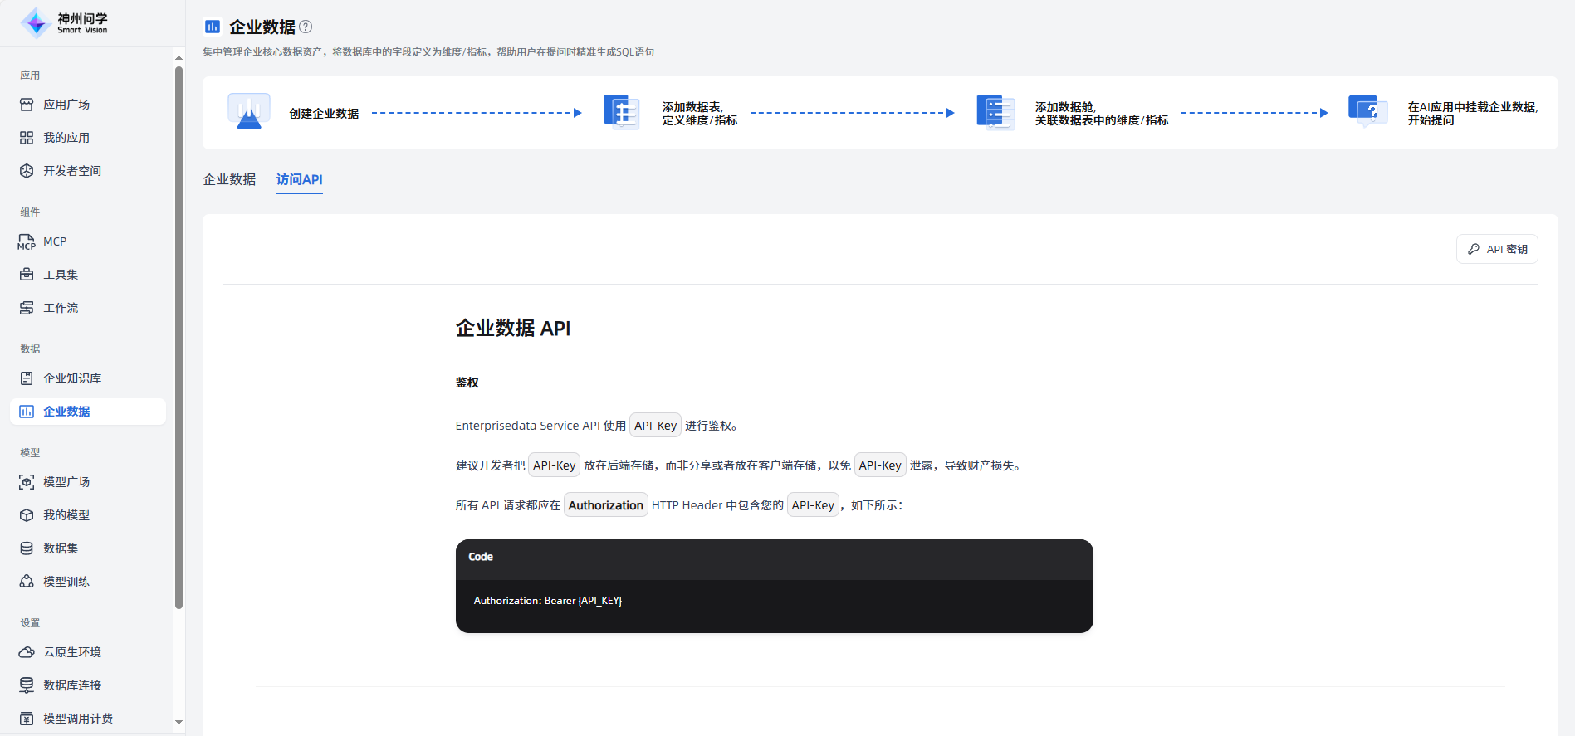Click the 神州问学 Smart Vision logo
Image resolution: width=1575 pixels, height=736 pixels.
coord(65,23)
